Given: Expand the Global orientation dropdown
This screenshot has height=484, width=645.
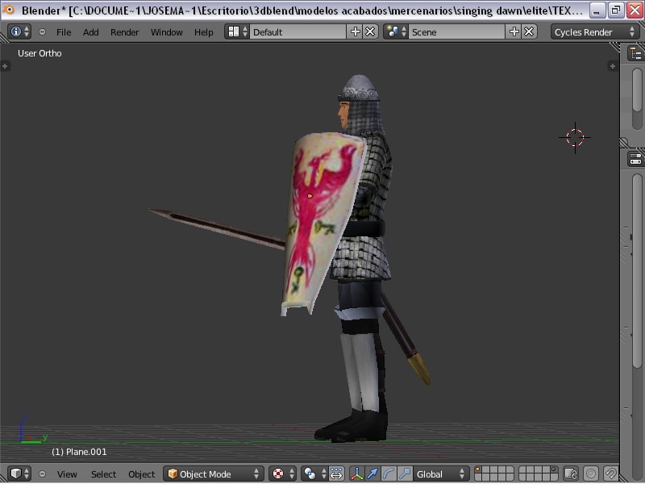Looking at the screenshot, I should point(440,474).
